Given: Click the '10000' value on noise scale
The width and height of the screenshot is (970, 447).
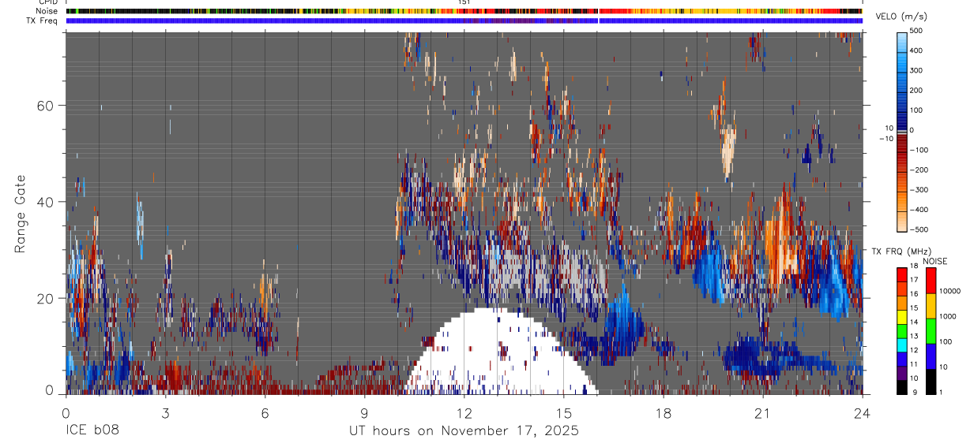Looking at the screenshot, I should pyautogui.click(x=952, y=292).
